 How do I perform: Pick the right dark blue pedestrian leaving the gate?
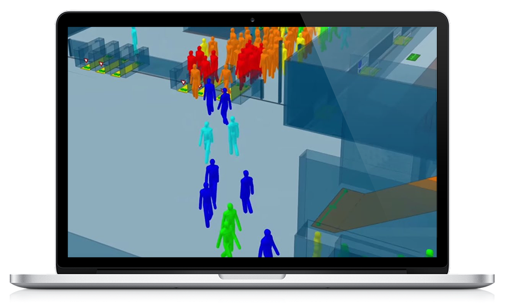click(x=224, y=105)
